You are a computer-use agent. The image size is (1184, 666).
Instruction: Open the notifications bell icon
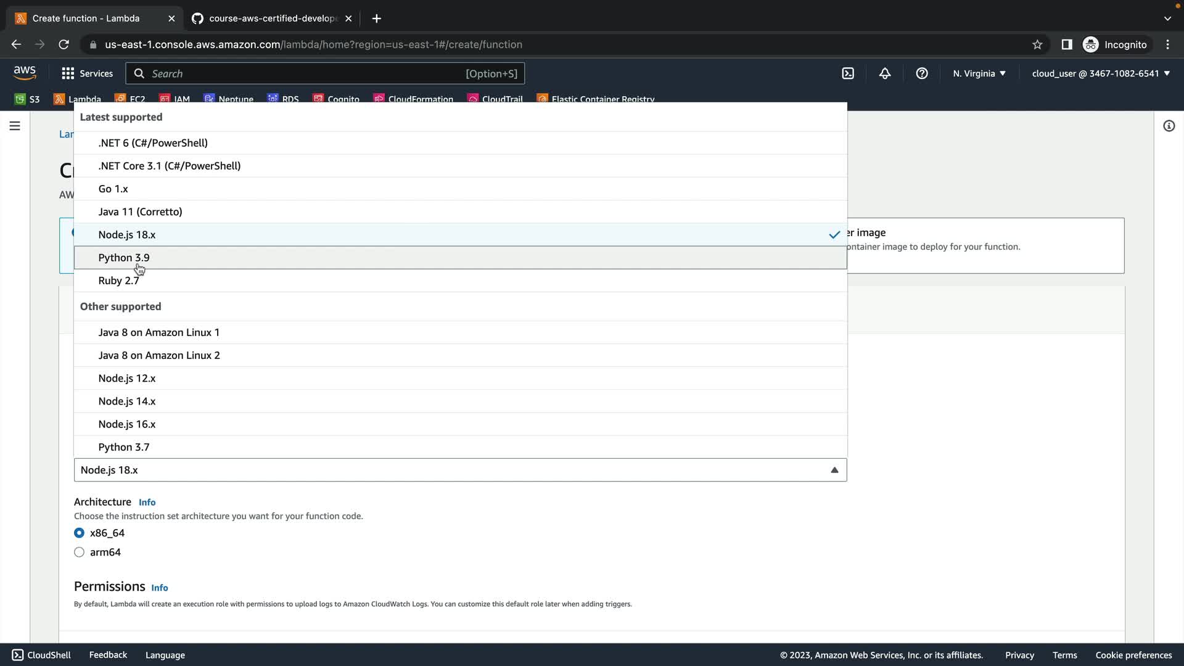point(884,73)
